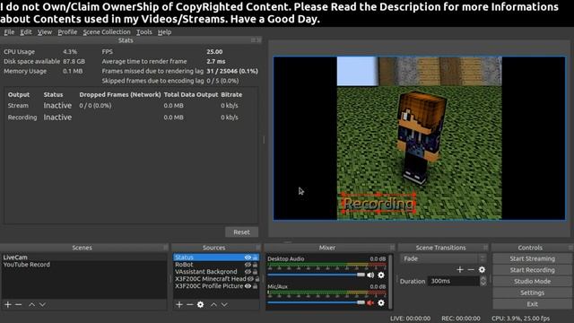Select the YouTube Record scene

pos(84,265)
